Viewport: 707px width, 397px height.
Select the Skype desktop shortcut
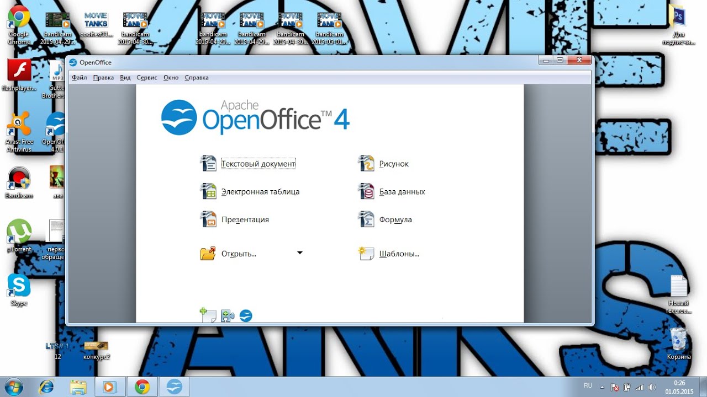[19, 291]
